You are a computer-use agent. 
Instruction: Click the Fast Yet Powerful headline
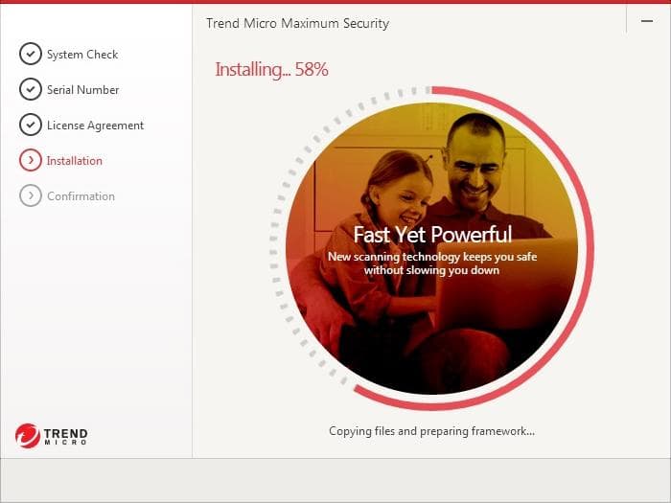pos(432,235)
